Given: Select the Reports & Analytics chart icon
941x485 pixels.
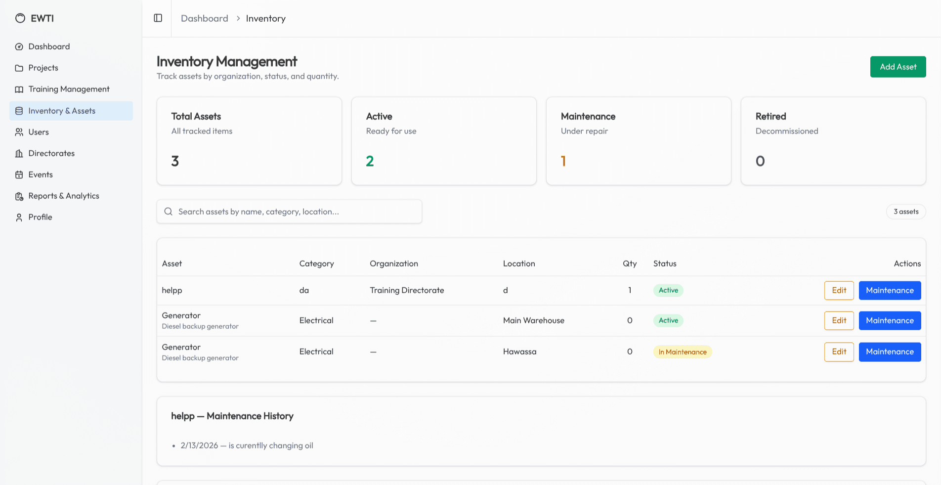Looking at the screenshot, I should [x=19, y=196].
